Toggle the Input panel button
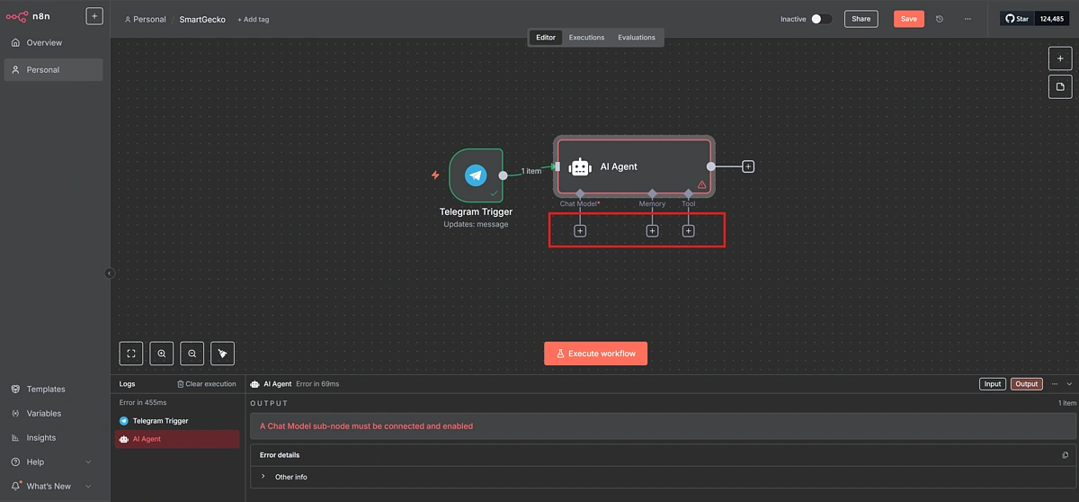The image size is (1079, 502). (x=992, y=384)
